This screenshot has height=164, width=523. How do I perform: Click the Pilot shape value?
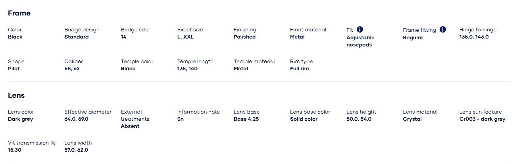[13, 69]
